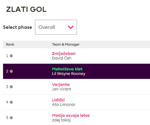Open the Matija osvaja letos team link
Screen dimensions: 150x125
pos(71,115)
